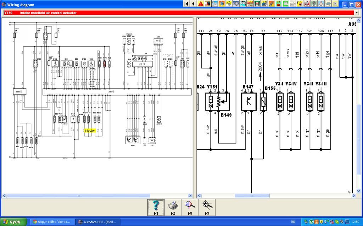Click the yellow Injector label in the diagram
The width and height of the screenshot is (363, 226).
click(x=90, y=131)
